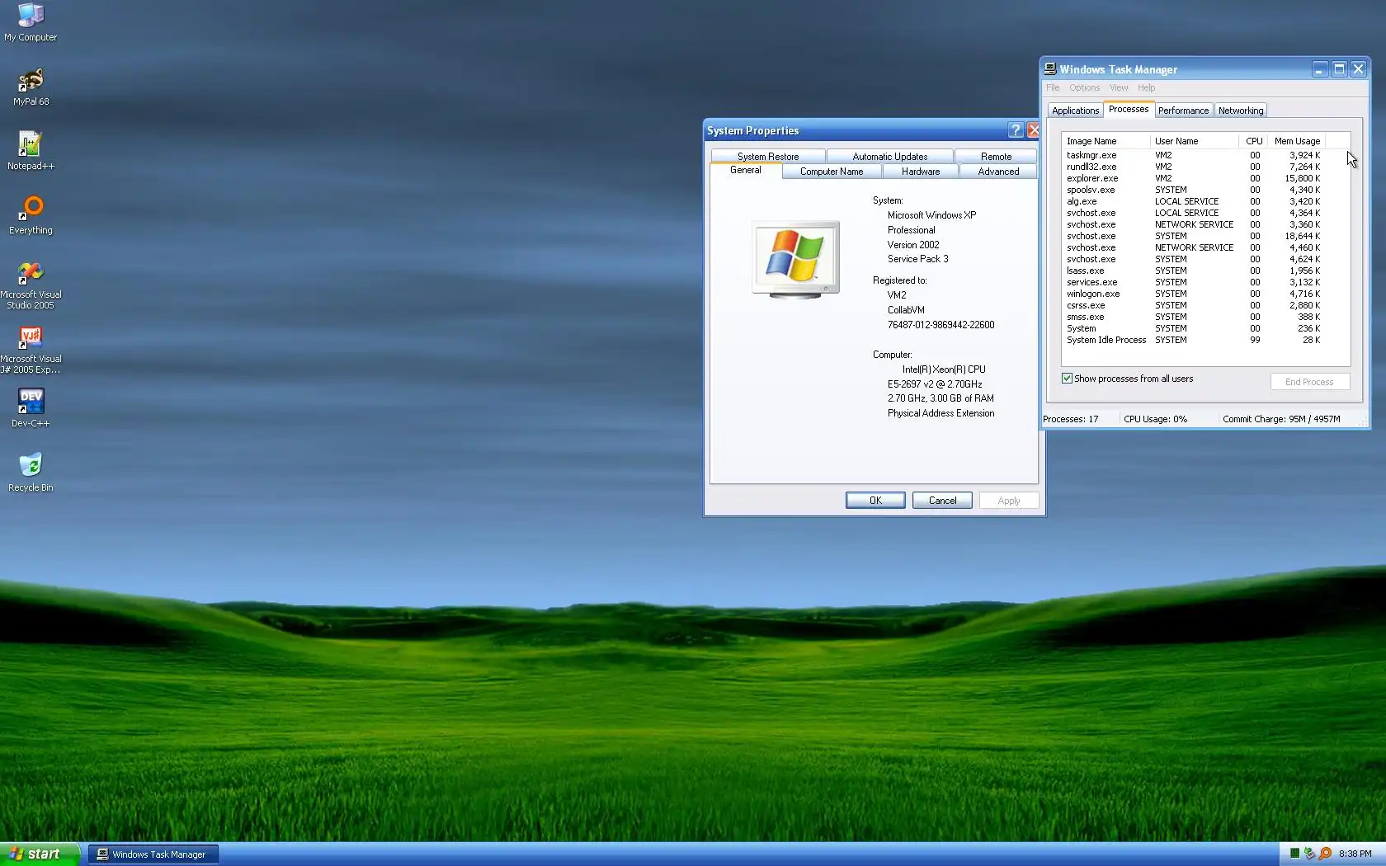Select the svchost.exe row using 4,460 K
The width and height of the screenshot is (1386, 866).
(x=1194, y=247)
